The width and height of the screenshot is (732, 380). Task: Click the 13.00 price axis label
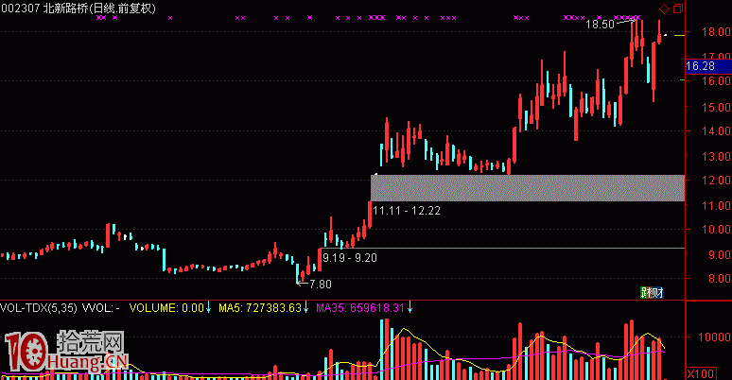tap(716, 156)
